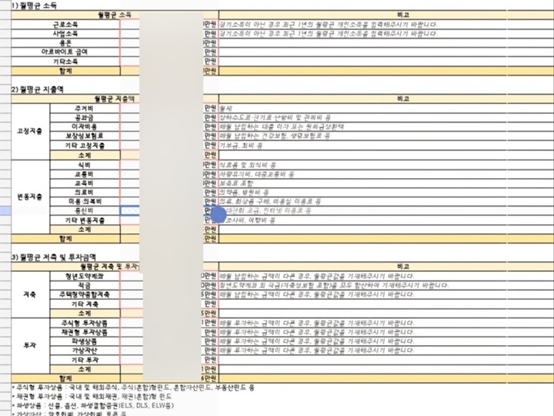Viewport: 554px width, 416px height.
Task: Click the '월평균 지출액' table header cell
Action: [115, 99]
